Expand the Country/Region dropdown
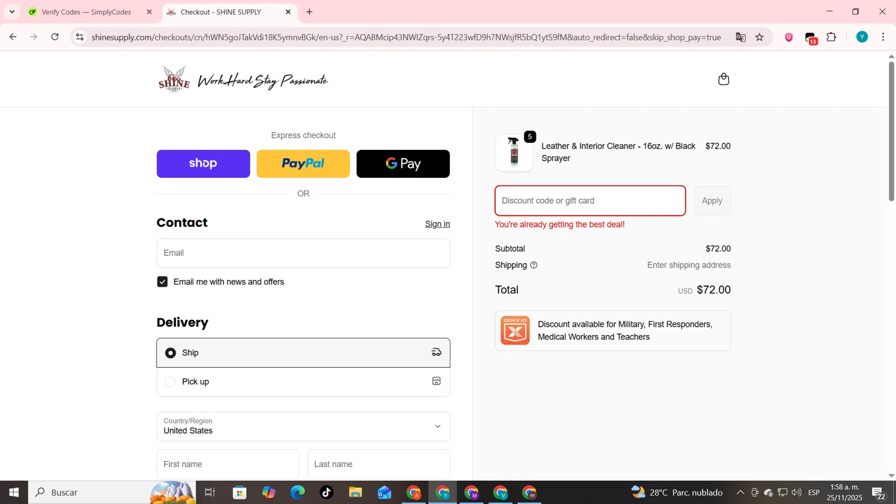Screen dimensions: 896x504 pyautogui.click(x=303, y=426)
